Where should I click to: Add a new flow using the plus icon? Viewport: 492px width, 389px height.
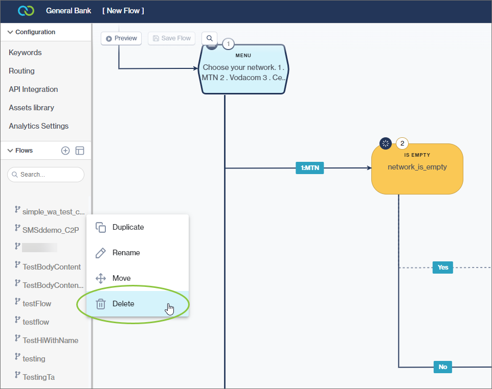point(65,150)
